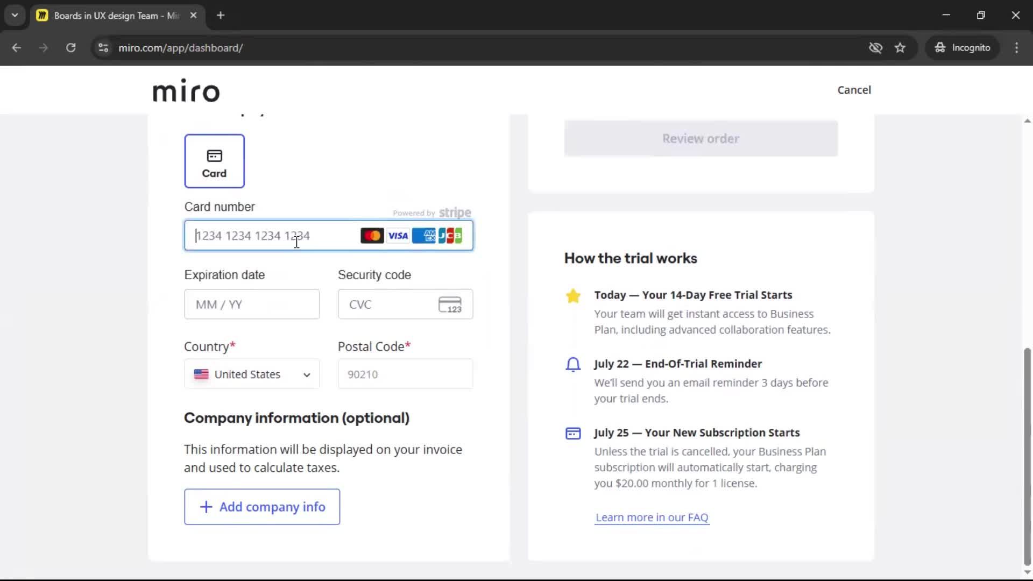Viewport: 1033px width, 581px height.
Task: Click the browser forward arrow
Action: pyautogui.click(x=44, y=48)
